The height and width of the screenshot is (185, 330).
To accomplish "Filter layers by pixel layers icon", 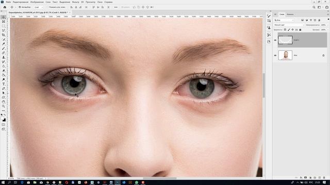I will tap(303, 20).
